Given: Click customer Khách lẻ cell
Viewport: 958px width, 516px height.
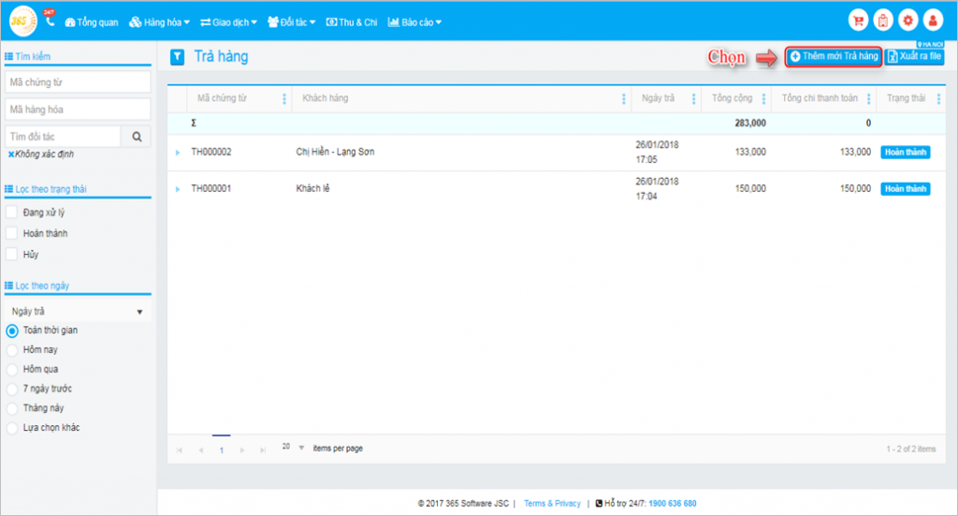Looking at the screenshot, I should pos(312,188).
